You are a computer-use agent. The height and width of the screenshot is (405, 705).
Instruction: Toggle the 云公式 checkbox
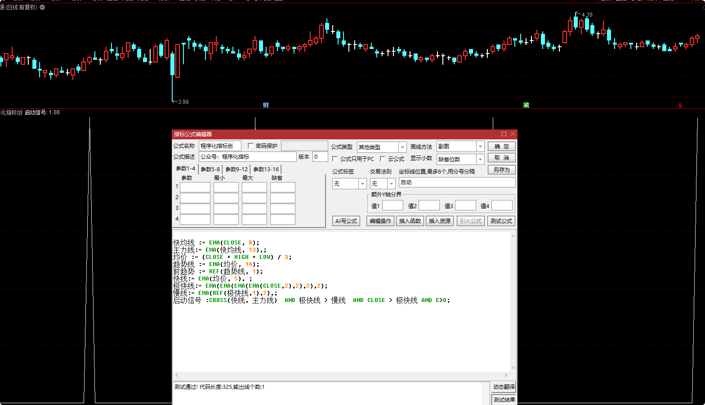[383, 159]
